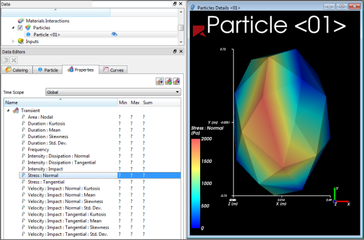Collapse the Particles tree node
This screenshot has height=240, width=364.
click(13, 28)
